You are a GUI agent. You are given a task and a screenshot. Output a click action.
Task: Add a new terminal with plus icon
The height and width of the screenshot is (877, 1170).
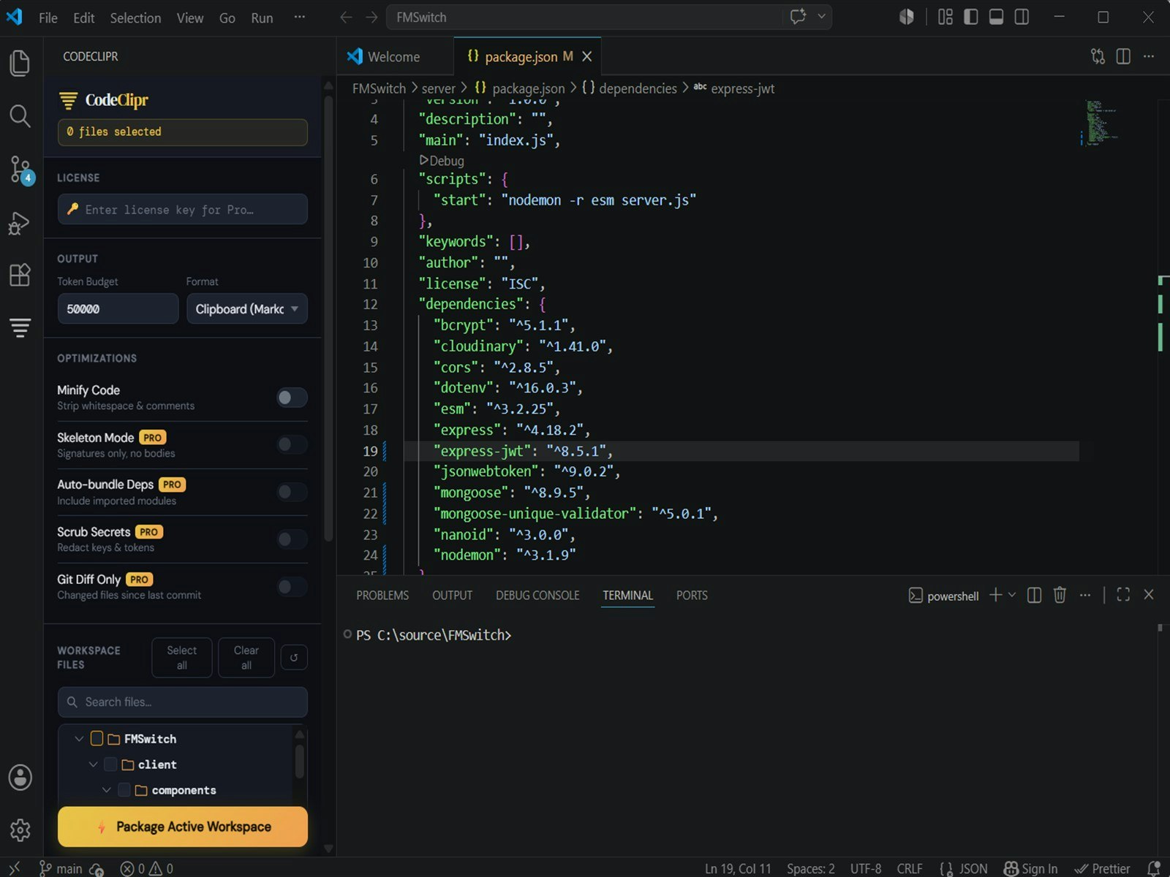click(995, 595)
